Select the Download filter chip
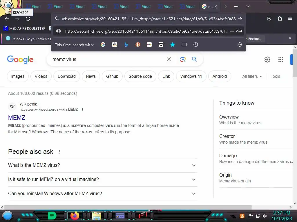297x222 pixels. [x=67, y=76]
